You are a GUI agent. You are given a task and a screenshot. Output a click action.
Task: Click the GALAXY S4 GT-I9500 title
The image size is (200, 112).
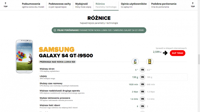point(66,56)
